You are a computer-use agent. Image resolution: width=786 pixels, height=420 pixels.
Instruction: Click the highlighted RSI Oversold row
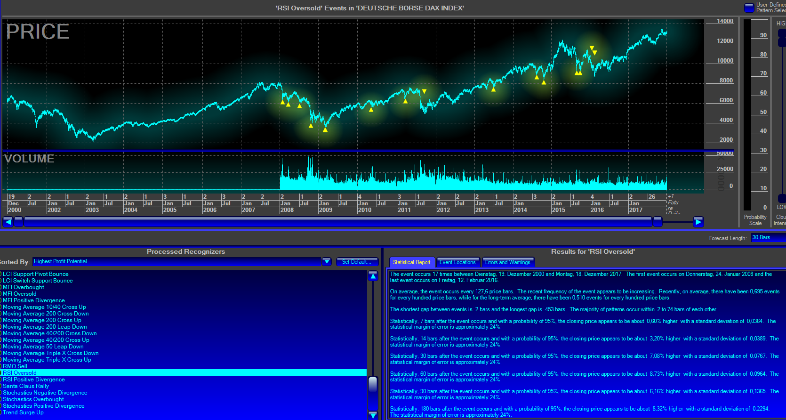click(183, 373)
